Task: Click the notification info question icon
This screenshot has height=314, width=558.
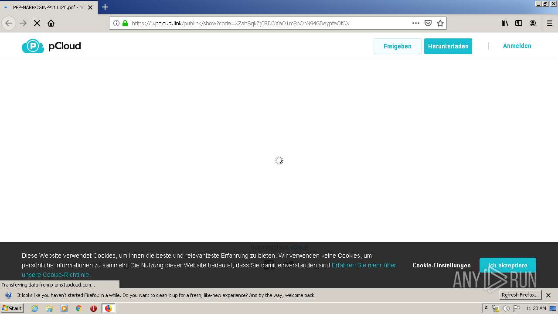Action: click(9, 295)
